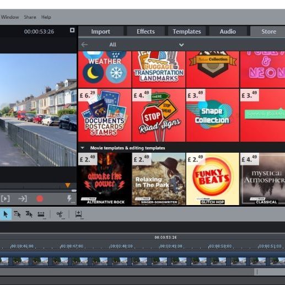Switch to the Templates tab
Image resolution: width=285 pixels, height=285 pixels.
(187, 31)
